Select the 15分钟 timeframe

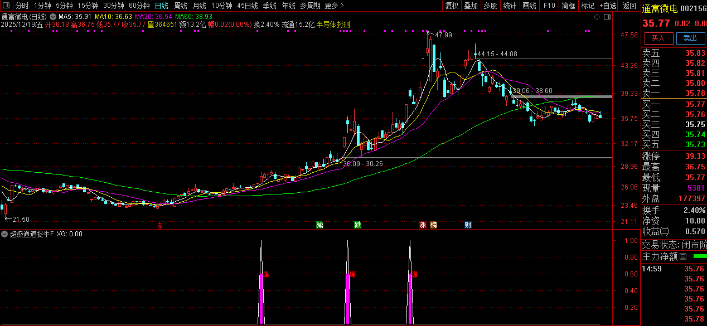88,6
